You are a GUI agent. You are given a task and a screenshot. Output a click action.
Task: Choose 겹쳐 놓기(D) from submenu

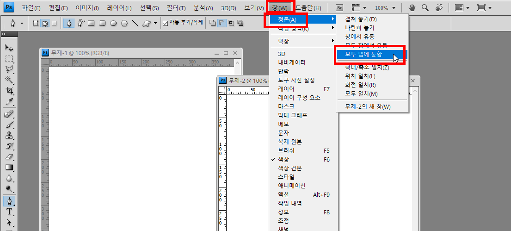361,19
